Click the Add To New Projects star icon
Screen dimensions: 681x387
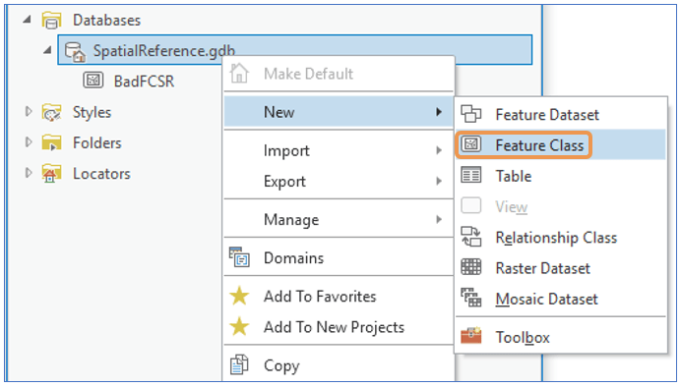tap(239, 327)
